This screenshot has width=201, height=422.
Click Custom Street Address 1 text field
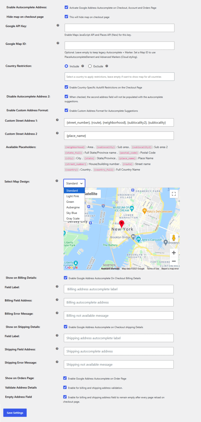click(x=119, y=122)
